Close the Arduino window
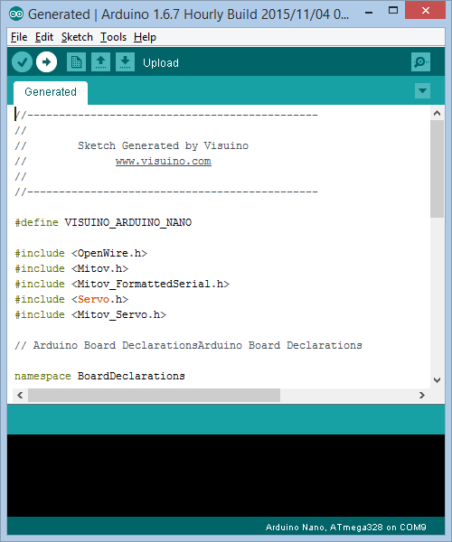 (x=426, y=11)
